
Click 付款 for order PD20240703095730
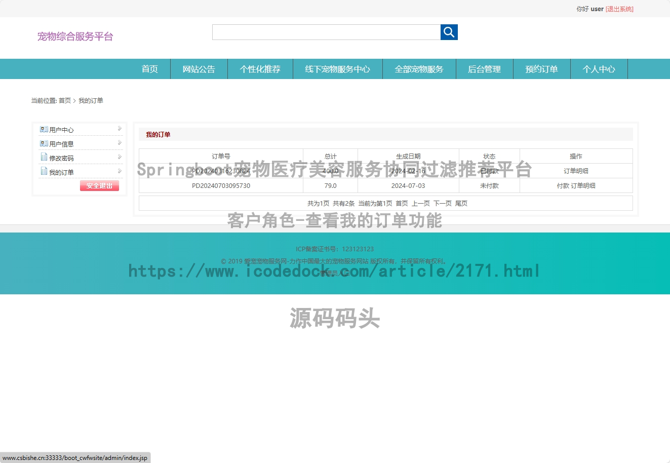click(x=563, y=186)
